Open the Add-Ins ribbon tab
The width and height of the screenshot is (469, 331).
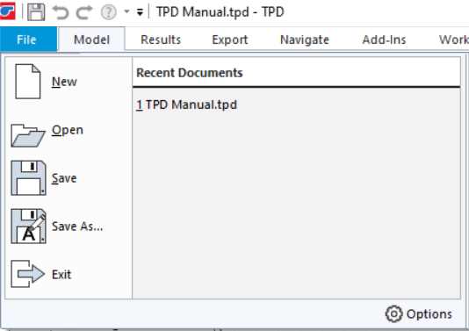(x=384, y=40)
